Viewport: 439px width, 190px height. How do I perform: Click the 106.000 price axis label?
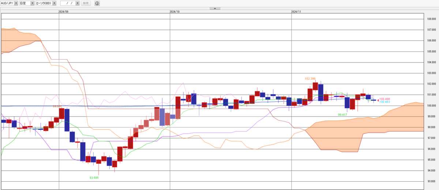432,41
